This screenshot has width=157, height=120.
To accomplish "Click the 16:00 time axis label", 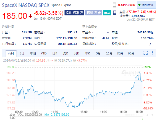I will pyautogui.click(x=139, y=112).
